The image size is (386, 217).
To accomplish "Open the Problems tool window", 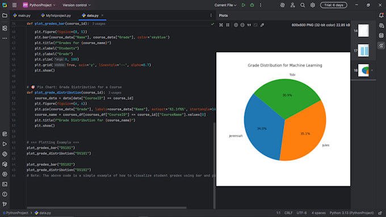I will point(5,194).
